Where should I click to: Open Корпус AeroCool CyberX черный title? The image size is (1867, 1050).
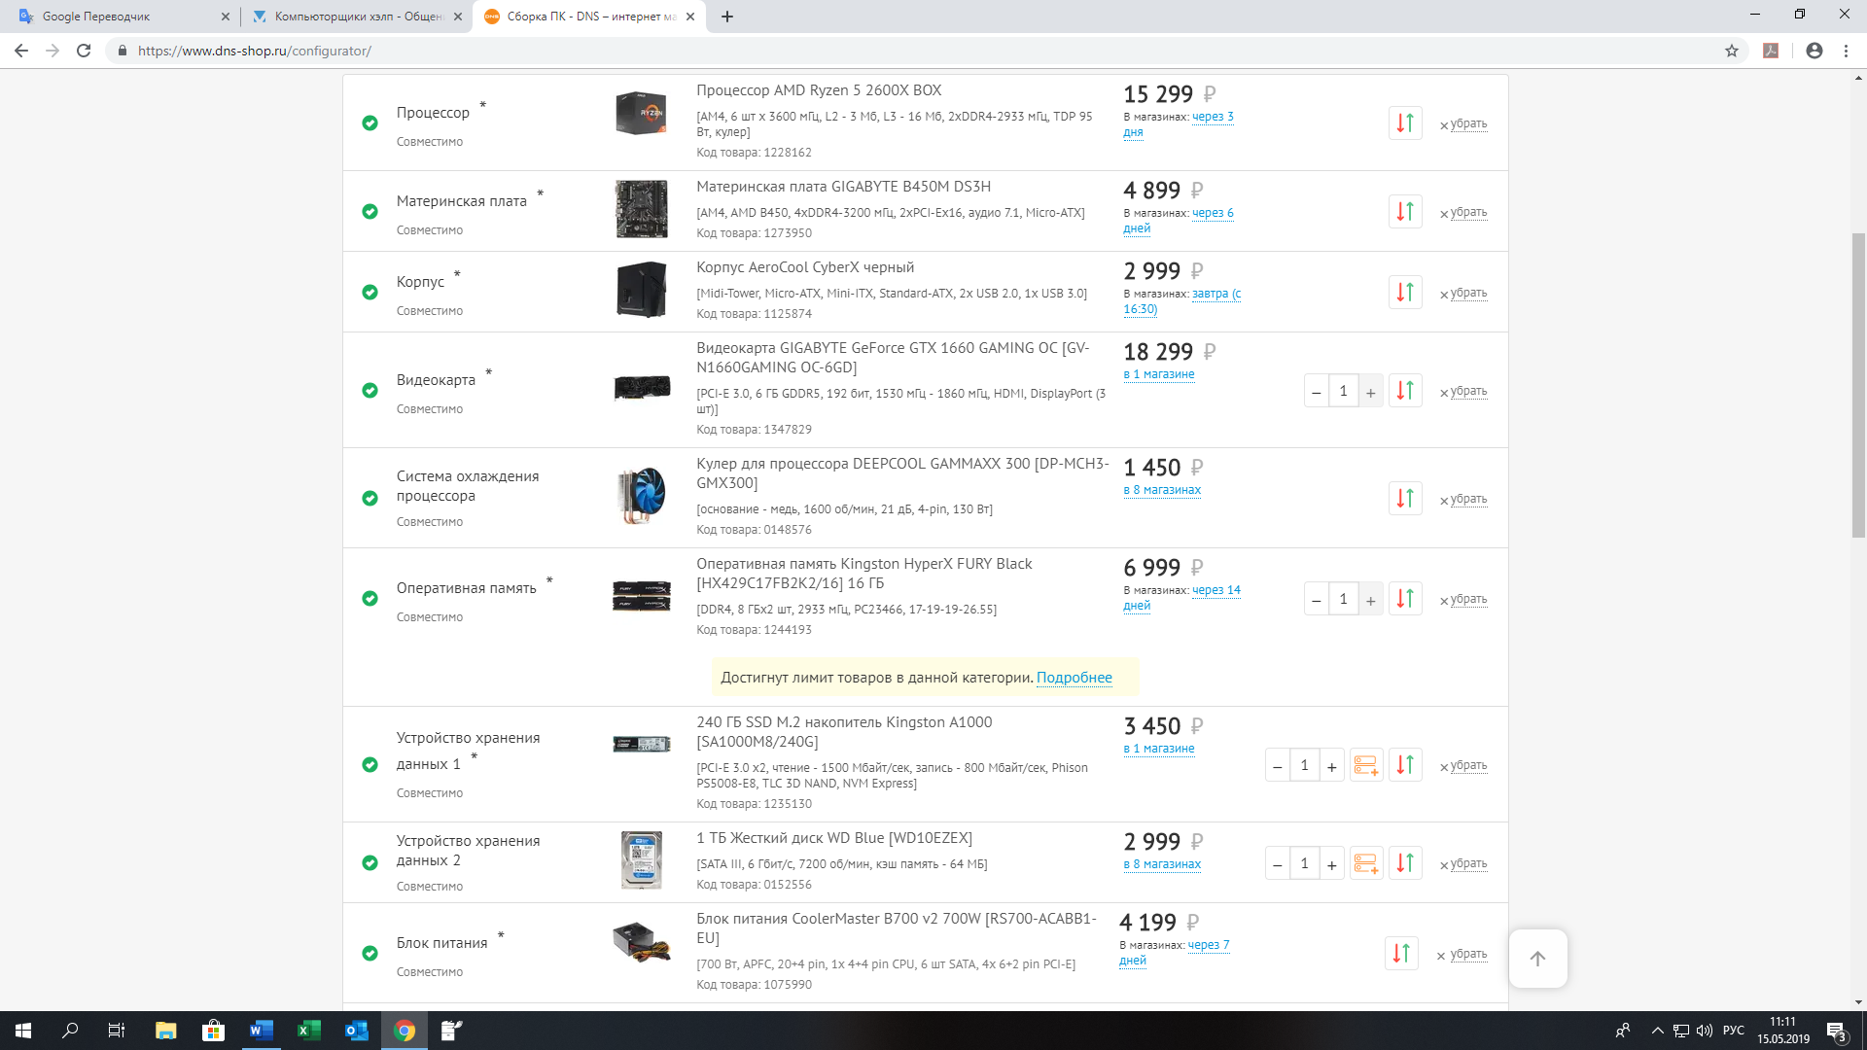805,267
